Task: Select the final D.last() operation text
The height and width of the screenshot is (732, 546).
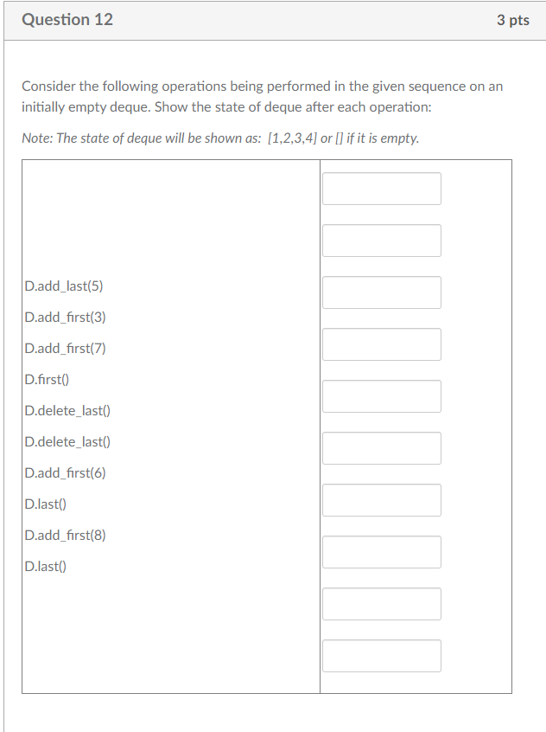Action: 47,566
